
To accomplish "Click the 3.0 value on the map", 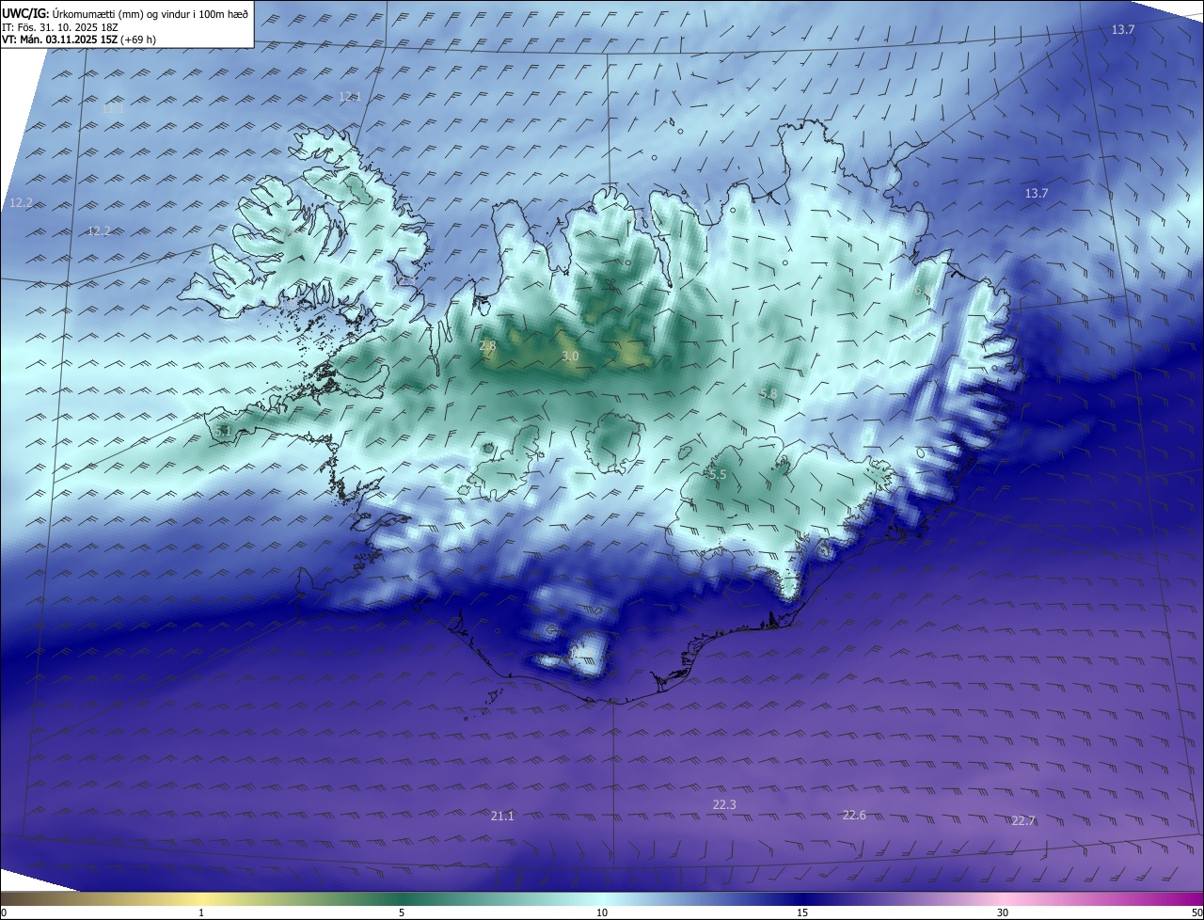I will click(x=570, y=357).
